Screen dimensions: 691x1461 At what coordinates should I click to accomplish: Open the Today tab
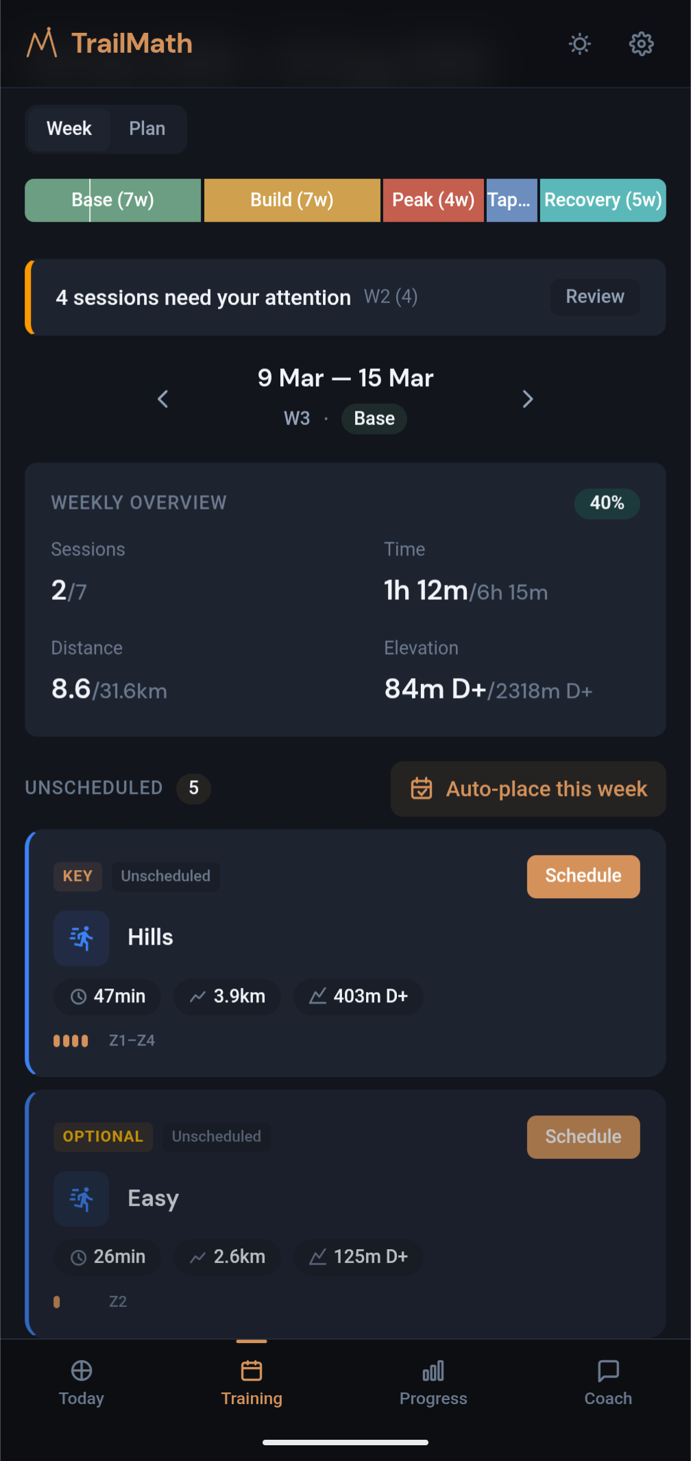pos(82,1382)
